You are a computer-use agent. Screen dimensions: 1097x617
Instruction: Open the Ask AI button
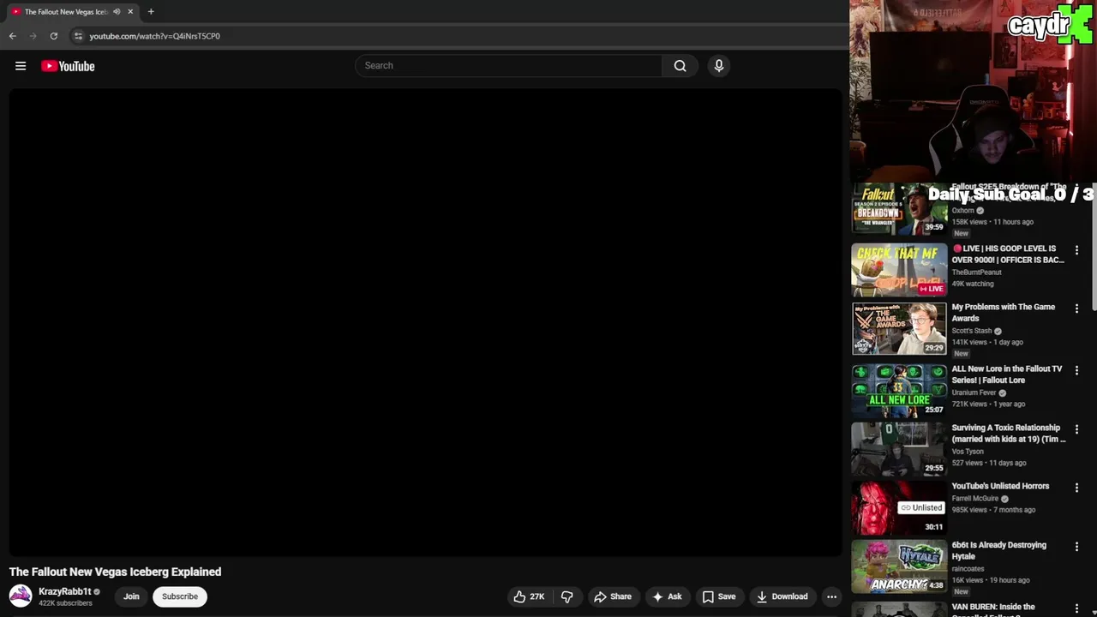(x=667, y=596)
